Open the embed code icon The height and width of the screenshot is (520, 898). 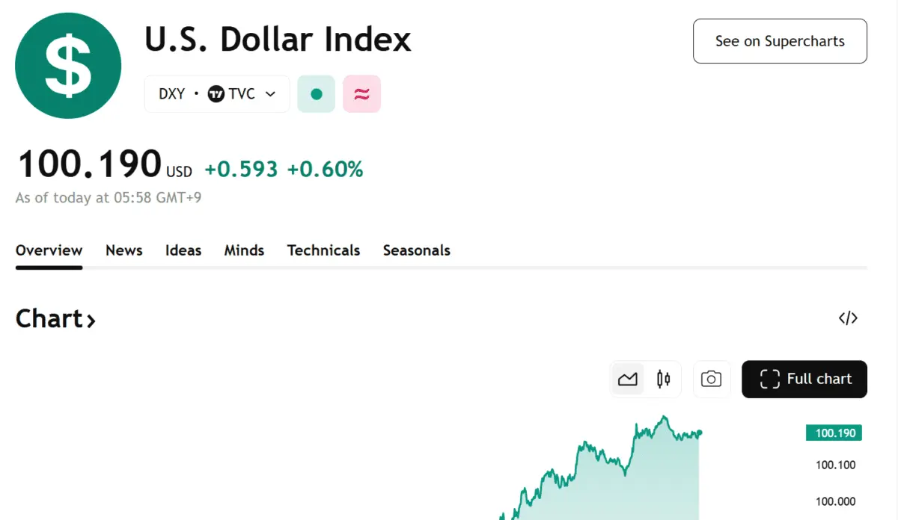pyautogui.click(x=847, y=318)
